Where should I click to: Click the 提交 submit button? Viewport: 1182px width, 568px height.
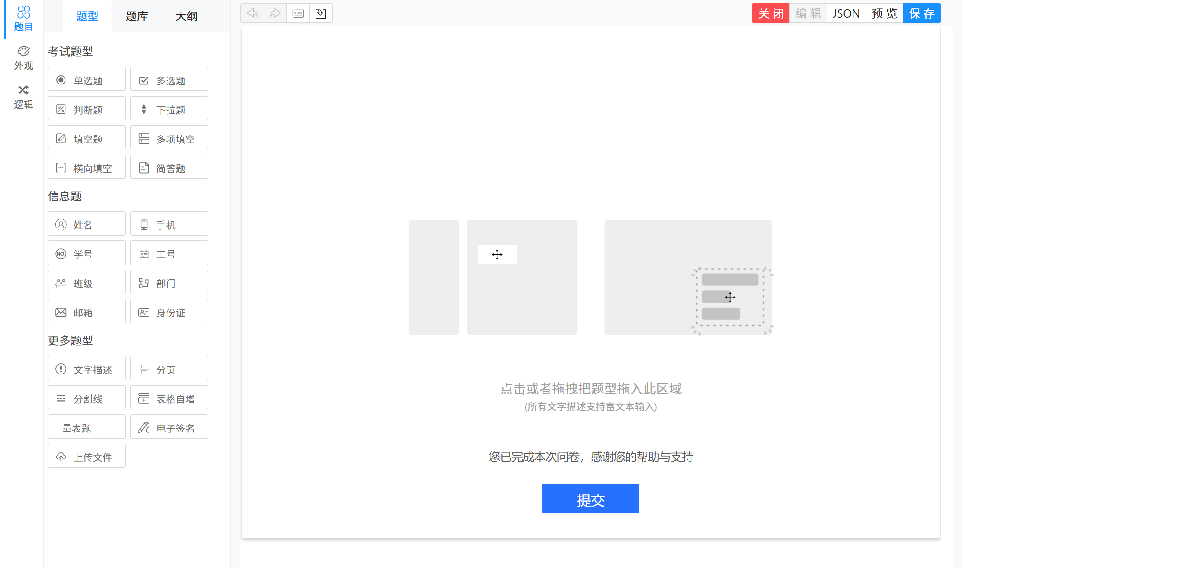(x=590, y=499)
